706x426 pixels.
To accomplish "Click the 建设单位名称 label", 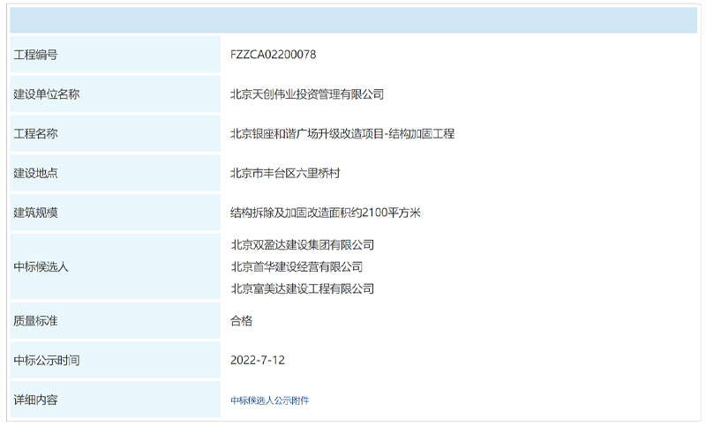I will pyautogui.click(x=47, y=94).
